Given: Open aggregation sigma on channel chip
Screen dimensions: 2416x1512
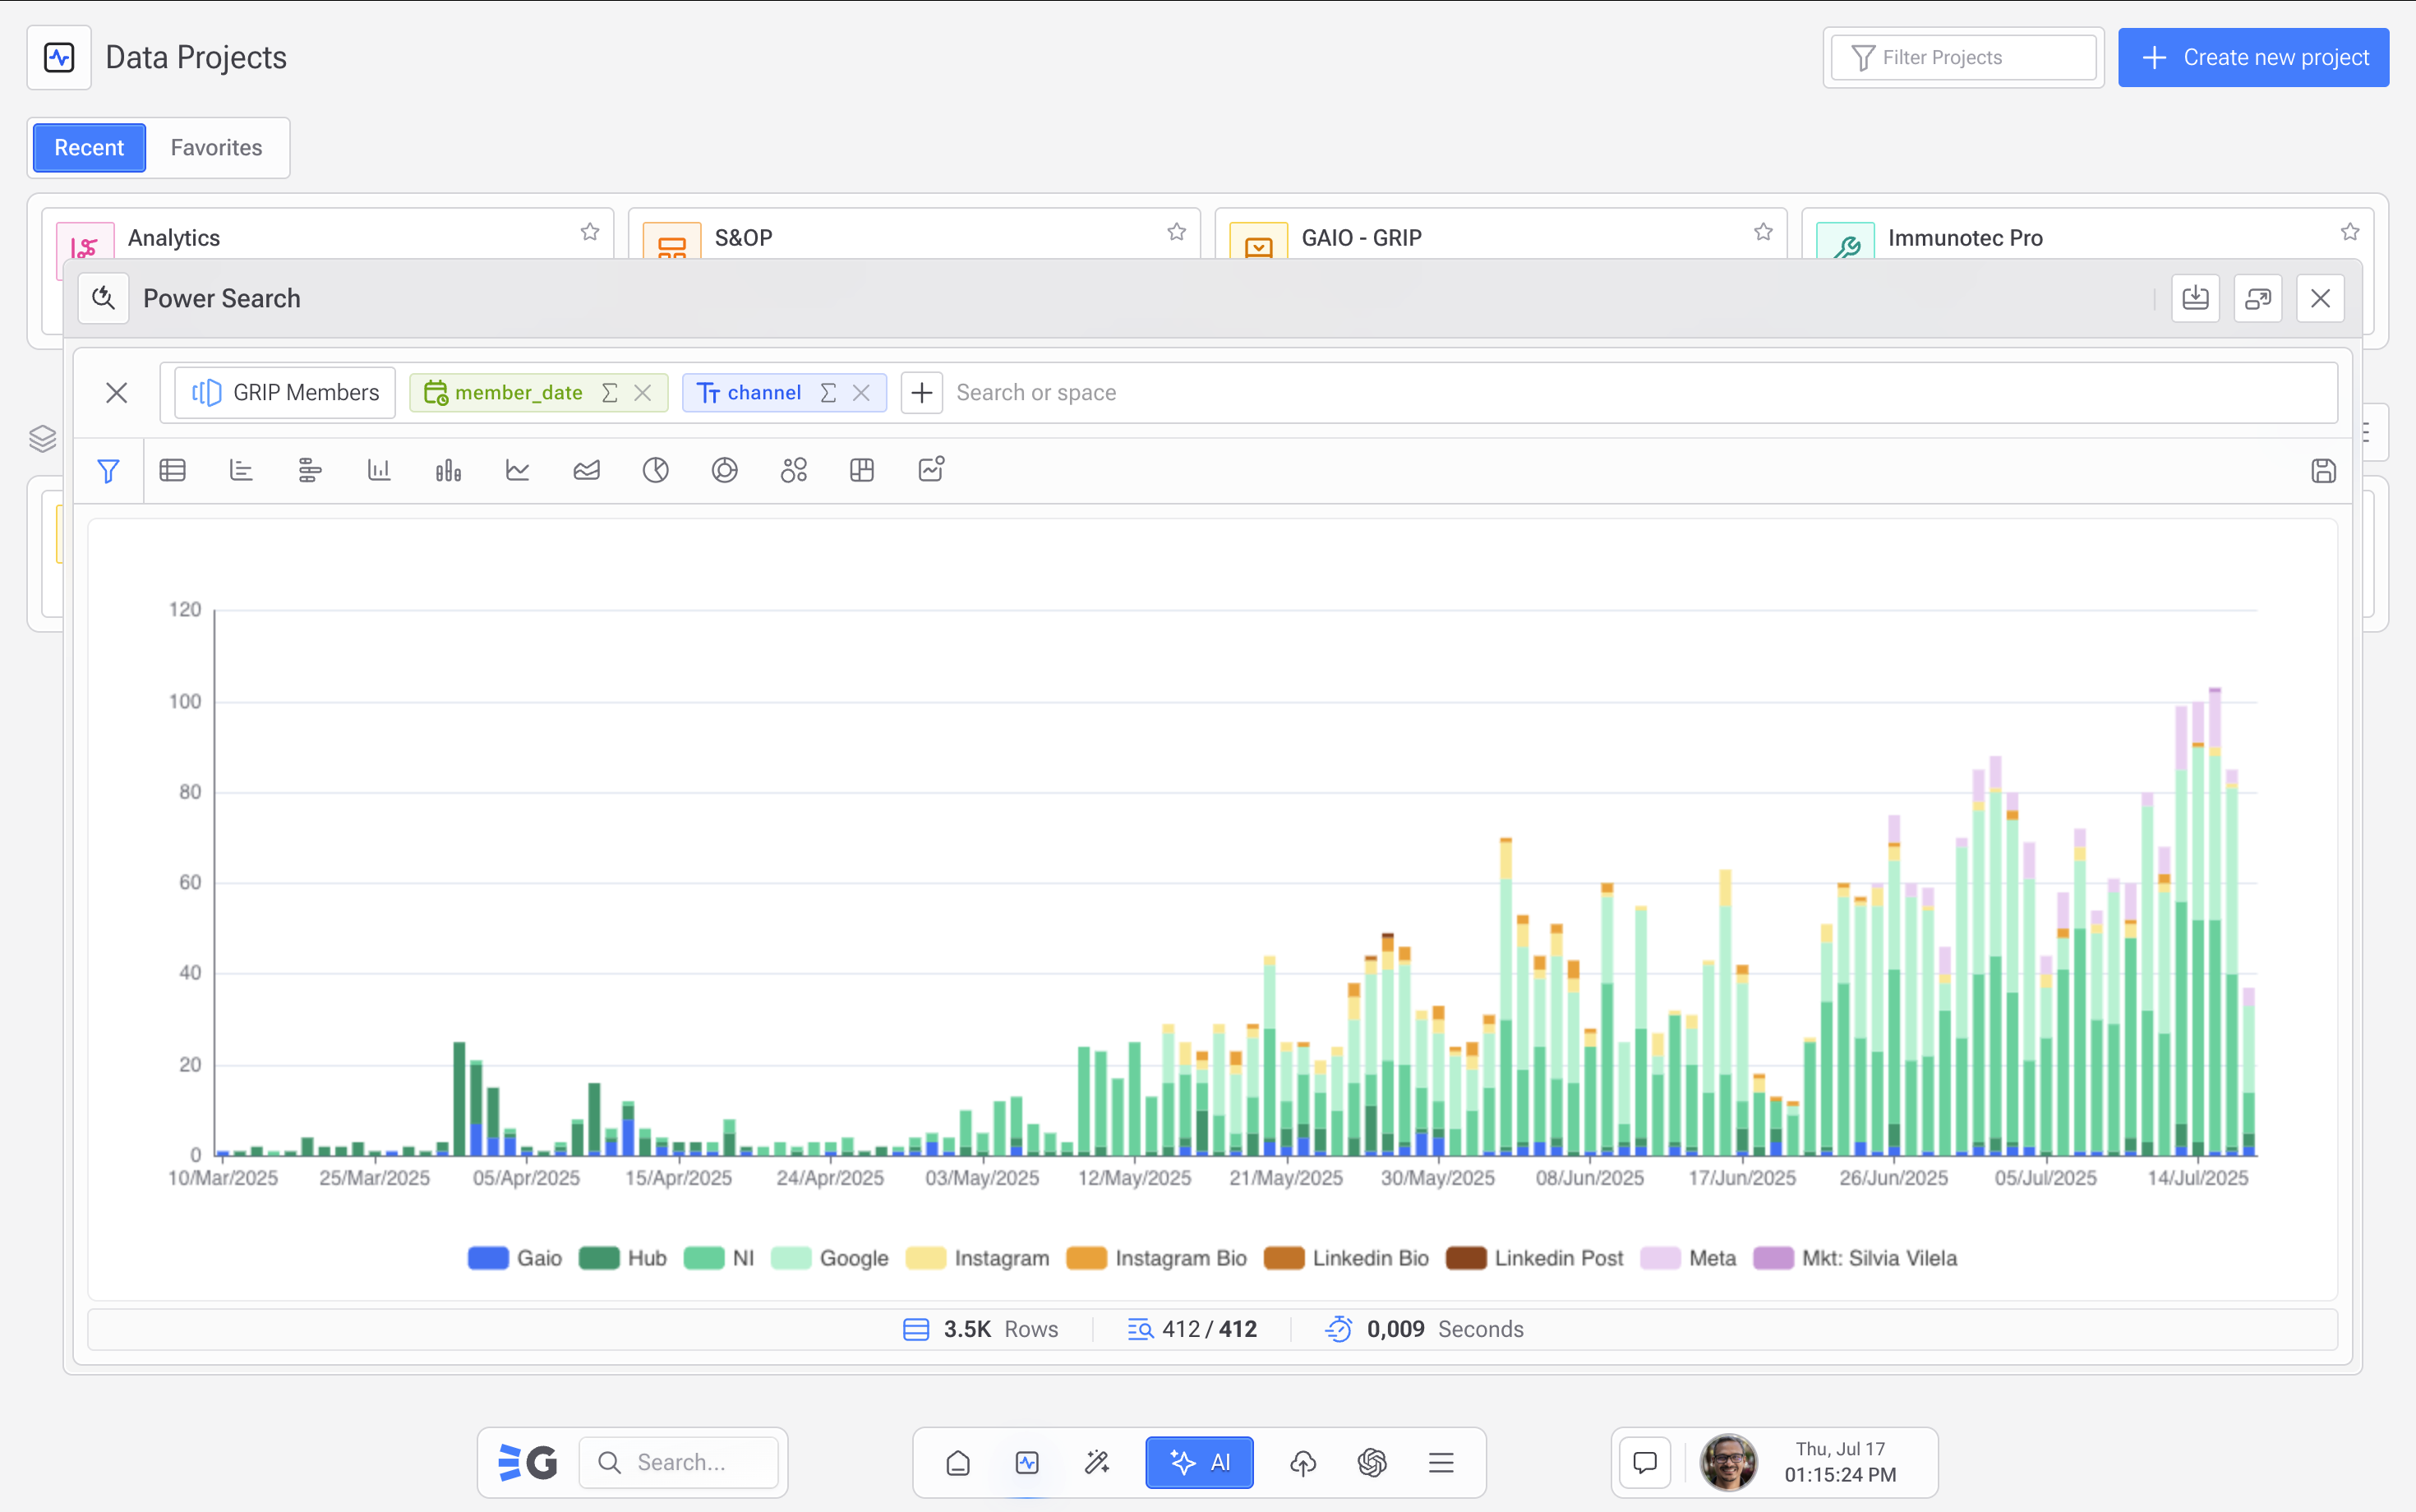Looking at the screenshot, I should pyautogui.click(x=827, y=393).
